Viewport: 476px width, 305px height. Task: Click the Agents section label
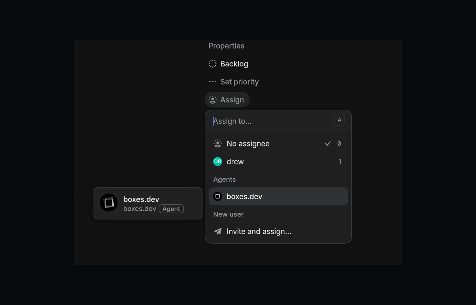pyautogui.click(x=224, y=180)
